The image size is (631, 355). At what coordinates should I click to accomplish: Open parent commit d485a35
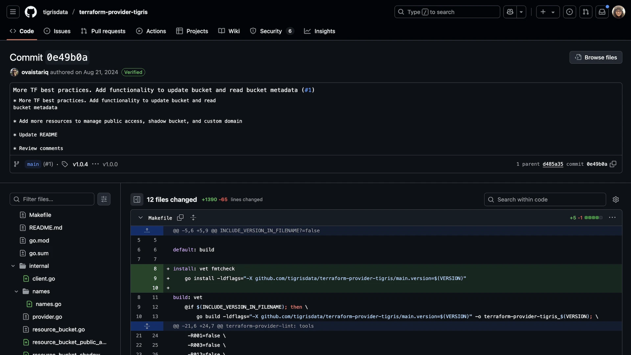point(553,164)
